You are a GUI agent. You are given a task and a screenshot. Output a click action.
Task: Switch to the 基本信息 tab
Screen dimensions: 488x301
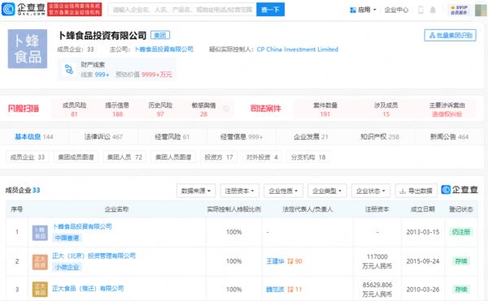click(34, 136)
